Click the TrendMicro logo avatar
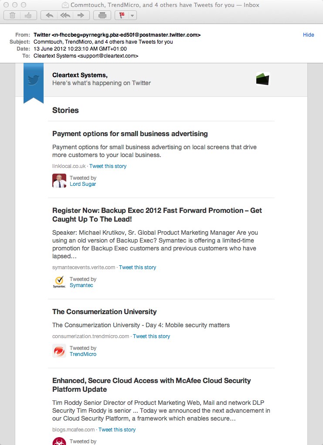This screenshot has width=323, height=445. click(59, 351)
